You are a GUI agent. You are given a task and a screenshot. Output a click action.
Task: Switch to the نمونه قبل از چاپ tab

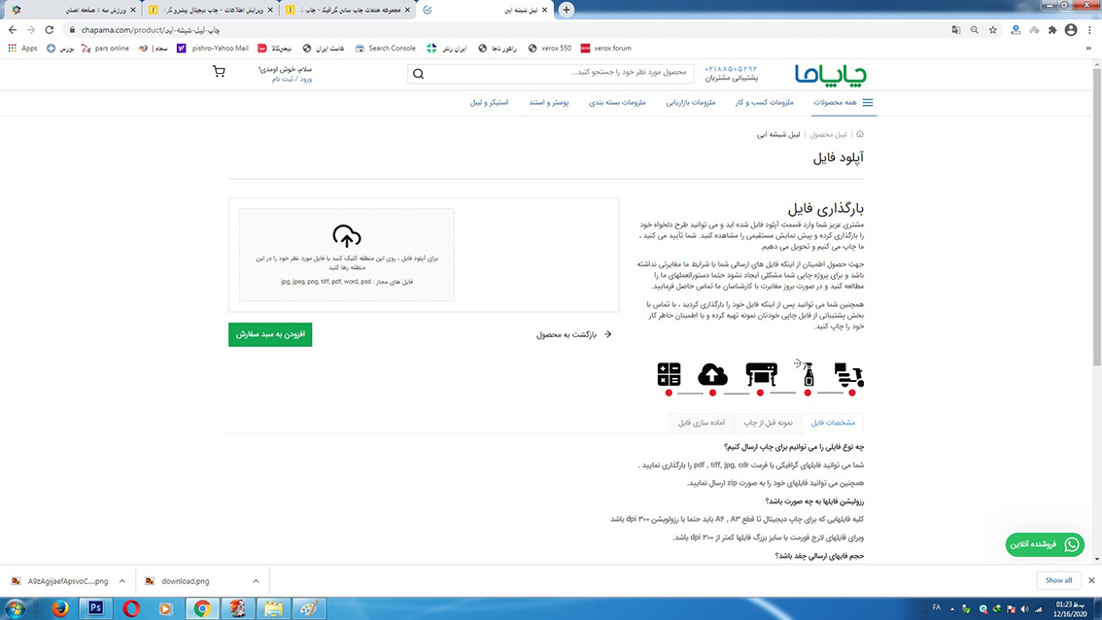769,423
